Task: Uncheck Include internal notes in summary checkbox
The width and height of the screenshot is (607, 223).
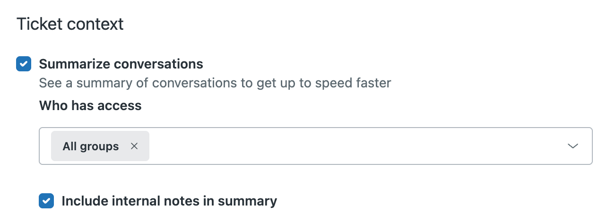Action: tap(46, 201)
